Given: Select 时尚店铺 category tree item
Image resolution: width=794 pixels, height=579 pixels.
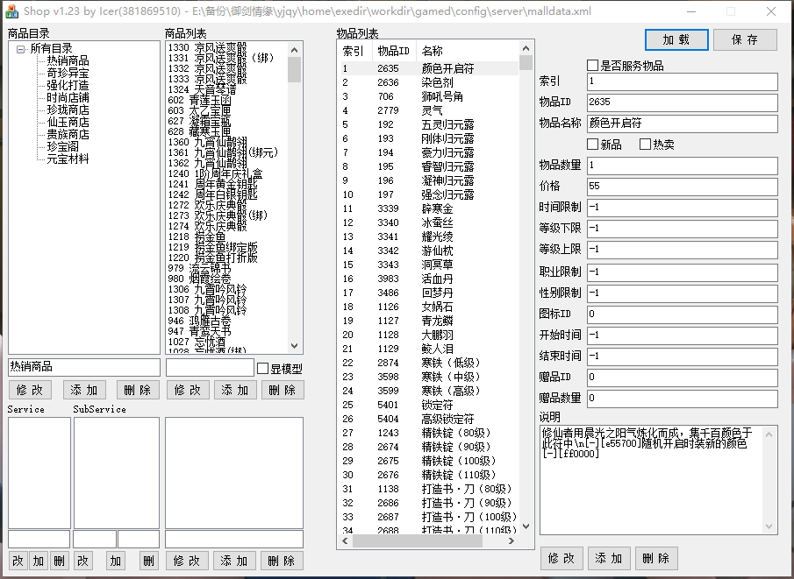Looking at the screenshot, I should (68, 97).
